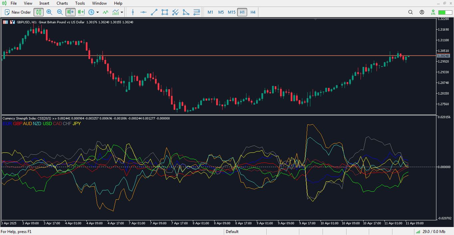Open the timeframe clock dropdown arrow
Image resolution: width=454 pixels, height=235 pixels.
click(97, 12)
